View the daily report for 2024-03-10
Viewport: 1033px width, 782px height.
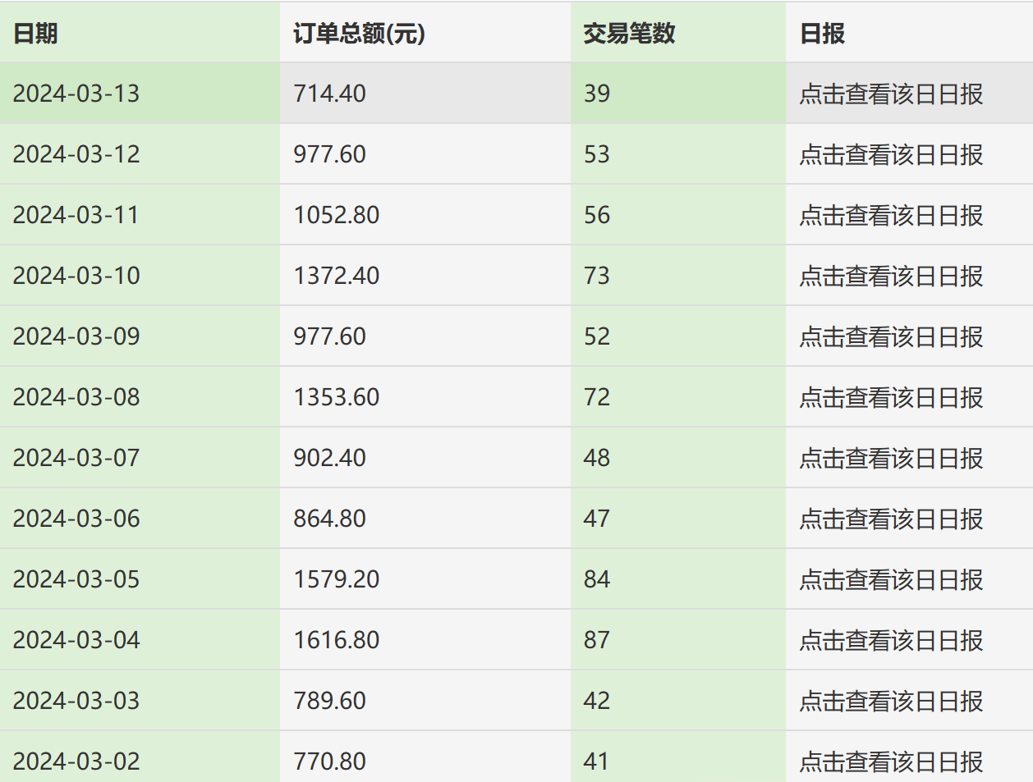point(891,276)
